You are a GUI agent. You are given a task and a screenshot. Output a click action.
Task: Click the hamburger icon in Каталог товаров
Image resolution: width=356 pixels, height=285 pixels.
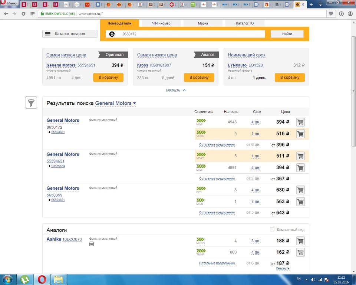48,34
